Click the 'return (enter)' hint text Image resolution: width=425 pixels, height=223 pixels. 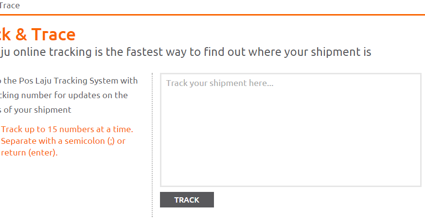pyautogui.click(x=29, y=153)
